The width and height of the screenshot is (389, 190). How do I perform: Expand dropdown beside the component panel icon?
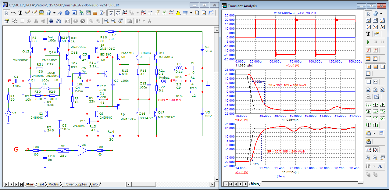click(x=54, y=13)
